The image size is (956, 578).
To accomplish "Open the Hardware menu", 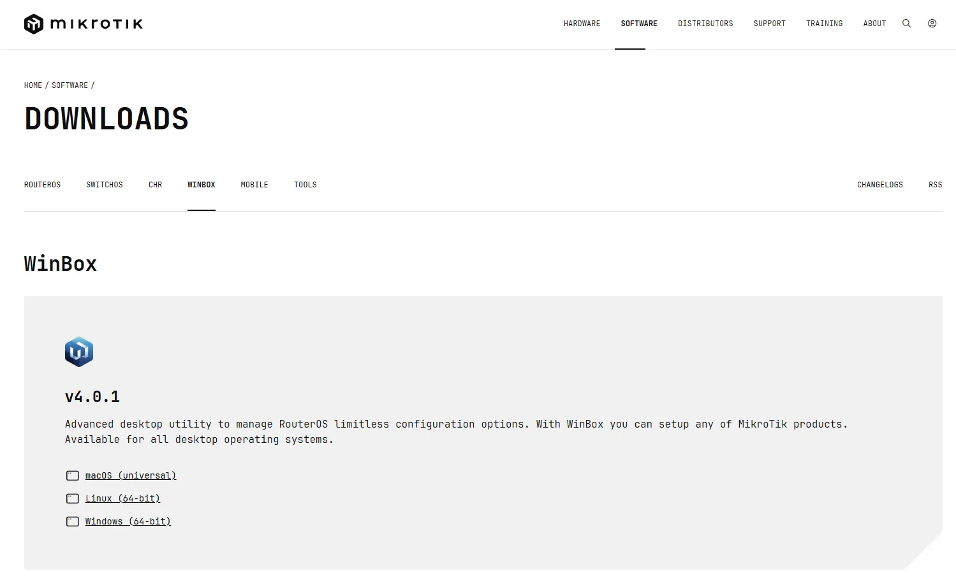I will [x=582, y=24].
